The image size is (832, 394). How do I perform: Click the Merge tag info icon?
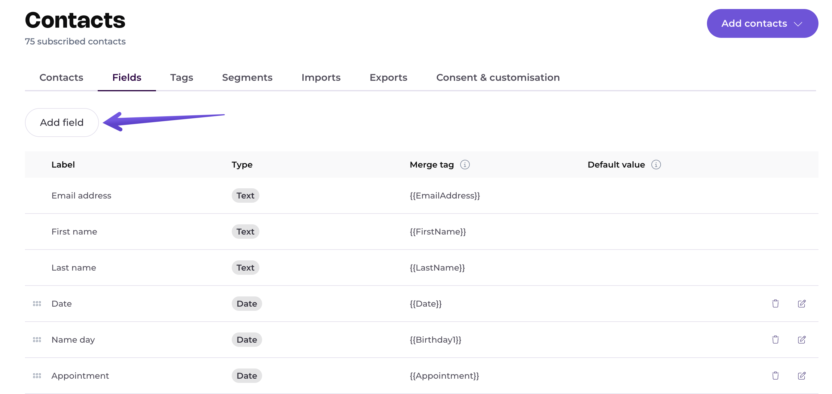point(465,165)
